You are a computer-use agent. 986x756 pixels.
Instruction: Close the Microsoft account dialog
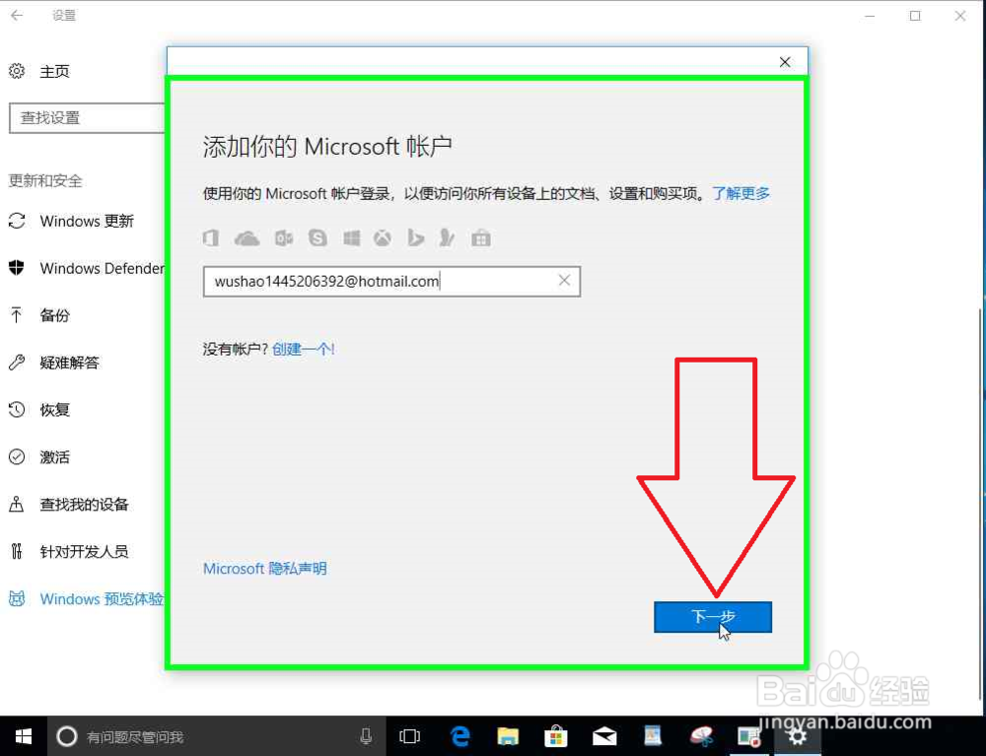[785, 62]
